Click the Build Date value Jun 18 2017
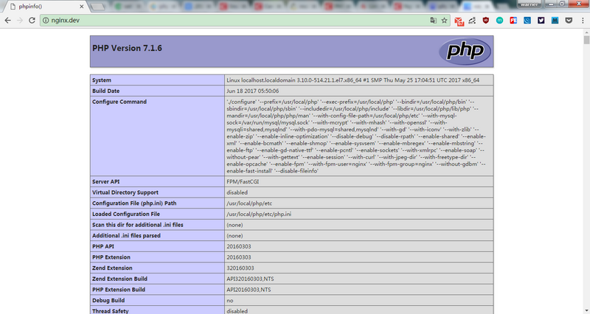Image resolution: width=590 pixels, height=314 pixels. tap(252, 91)
